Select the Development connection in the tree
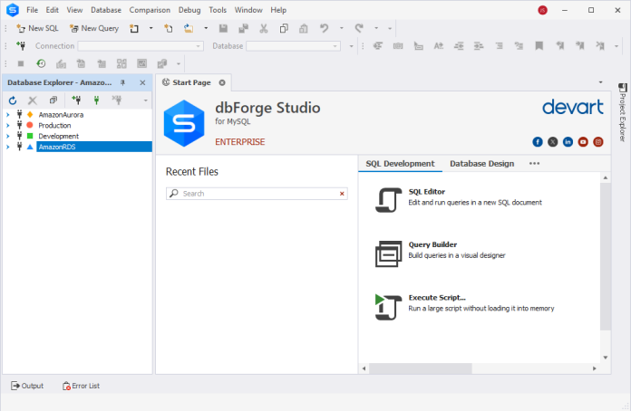The height and width of the screenshot is (411, 631). click(x=58, y=136)
